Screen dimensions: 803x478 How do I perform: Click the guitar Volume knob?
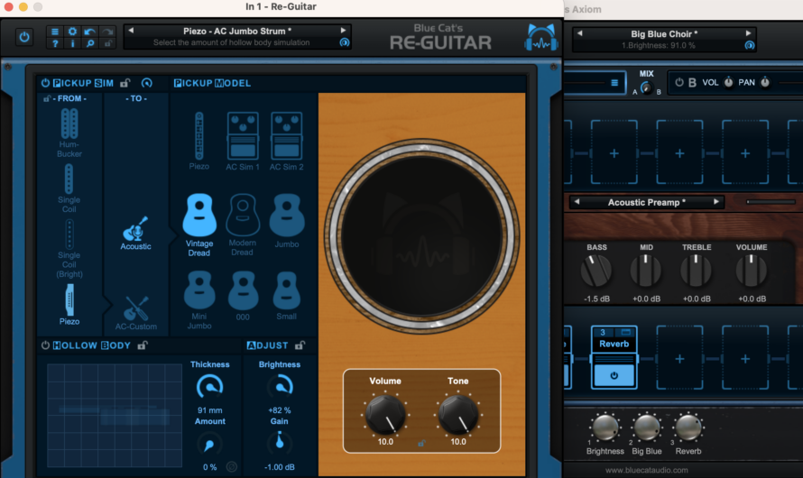pos(385,413)
